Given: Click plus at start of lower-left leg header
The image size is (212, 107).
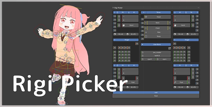Looking at the screenshot, I should [114, 65].
